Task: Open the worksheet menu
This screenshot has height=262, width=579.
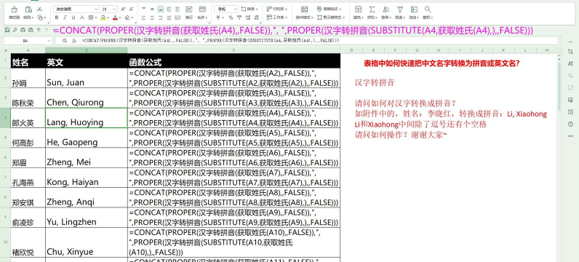Action: tap(277, 17)
